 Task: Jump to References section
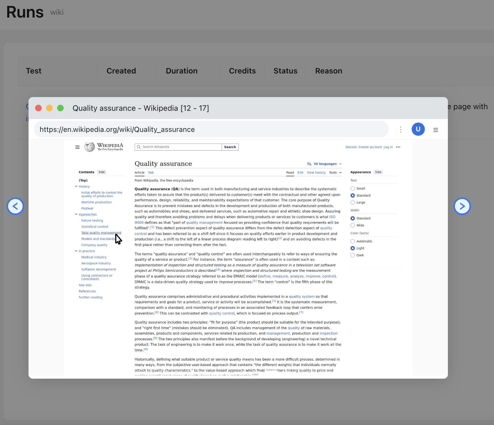tap(87, 291)
